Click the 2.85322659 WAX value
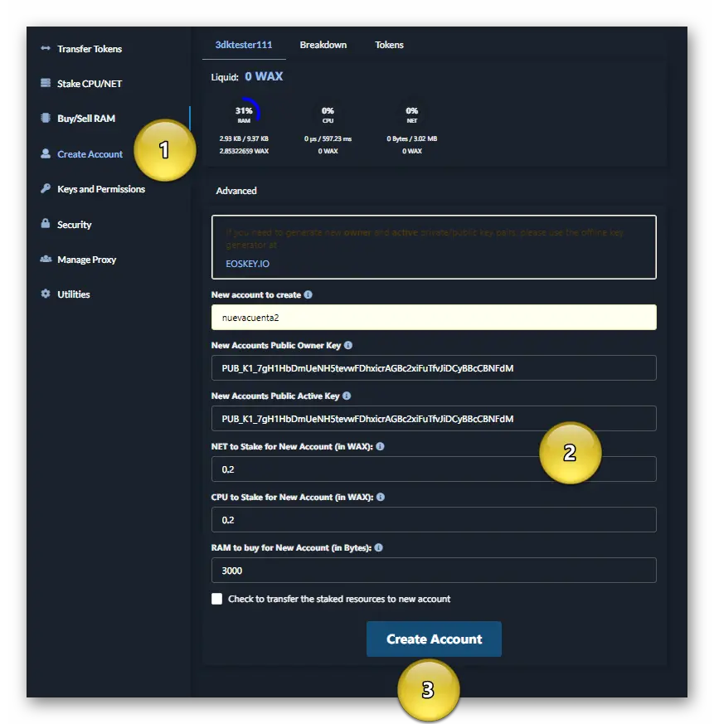The height and width of the screenshot is (724, 714). [x=244, y=151]
